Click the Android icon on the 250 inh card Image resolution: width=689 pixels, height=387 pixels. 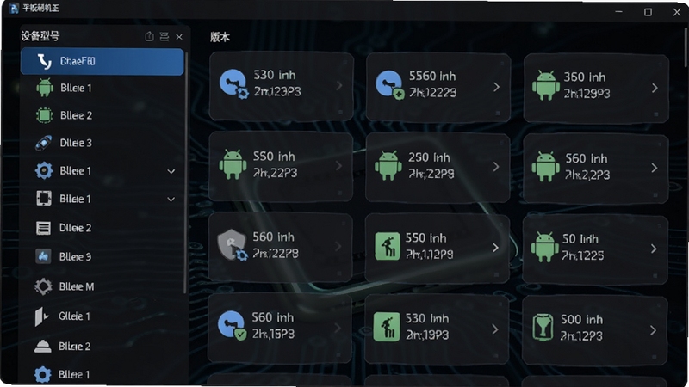point(388,165)
